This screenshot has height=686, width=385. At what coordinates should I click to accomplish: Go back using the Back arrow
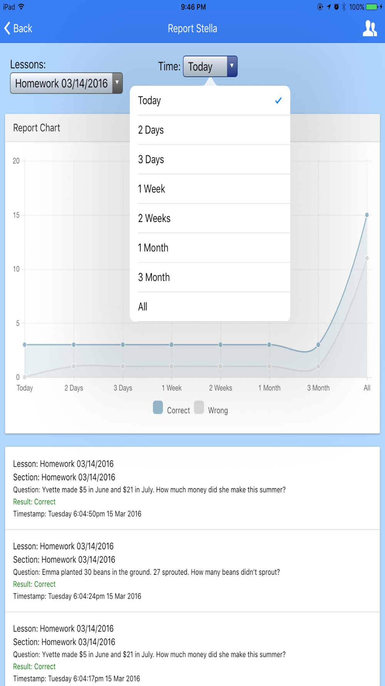point(18,29)
